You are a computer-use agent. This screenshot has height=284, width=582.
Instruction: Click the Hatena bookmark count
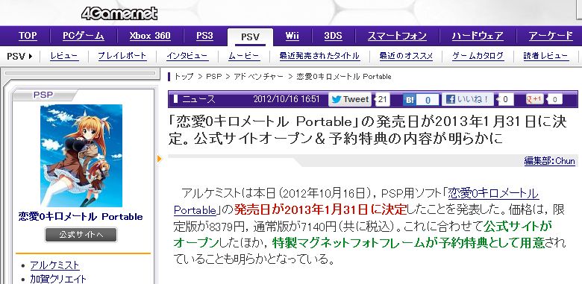(x=428, y=100)
